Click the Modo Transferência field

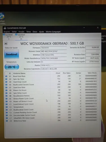click(x=54, y=58)
